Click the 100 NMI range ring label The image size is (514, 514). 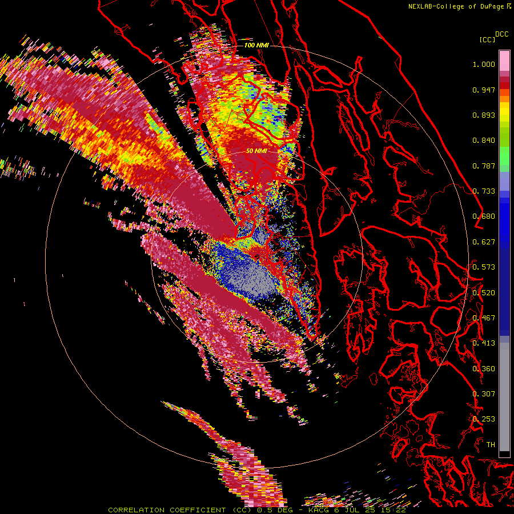click(256, 45)
